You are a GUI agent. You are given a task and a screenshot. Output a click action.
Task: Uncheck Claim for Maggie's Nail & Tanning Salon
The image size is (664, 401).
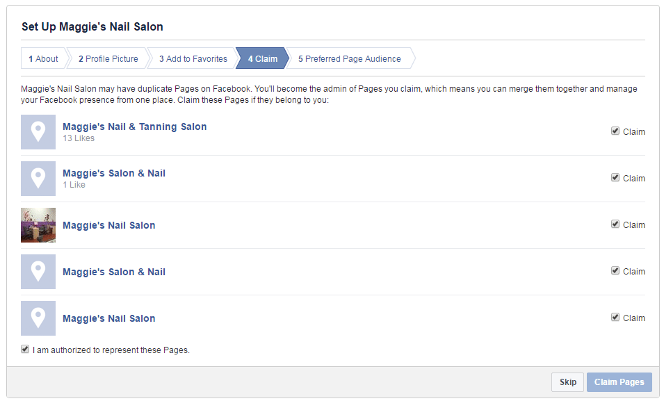(615, 131)
